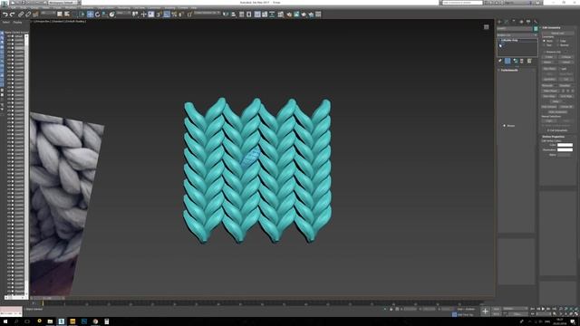Toggle Show End Result under modifier stack

[x=507, y=61]
